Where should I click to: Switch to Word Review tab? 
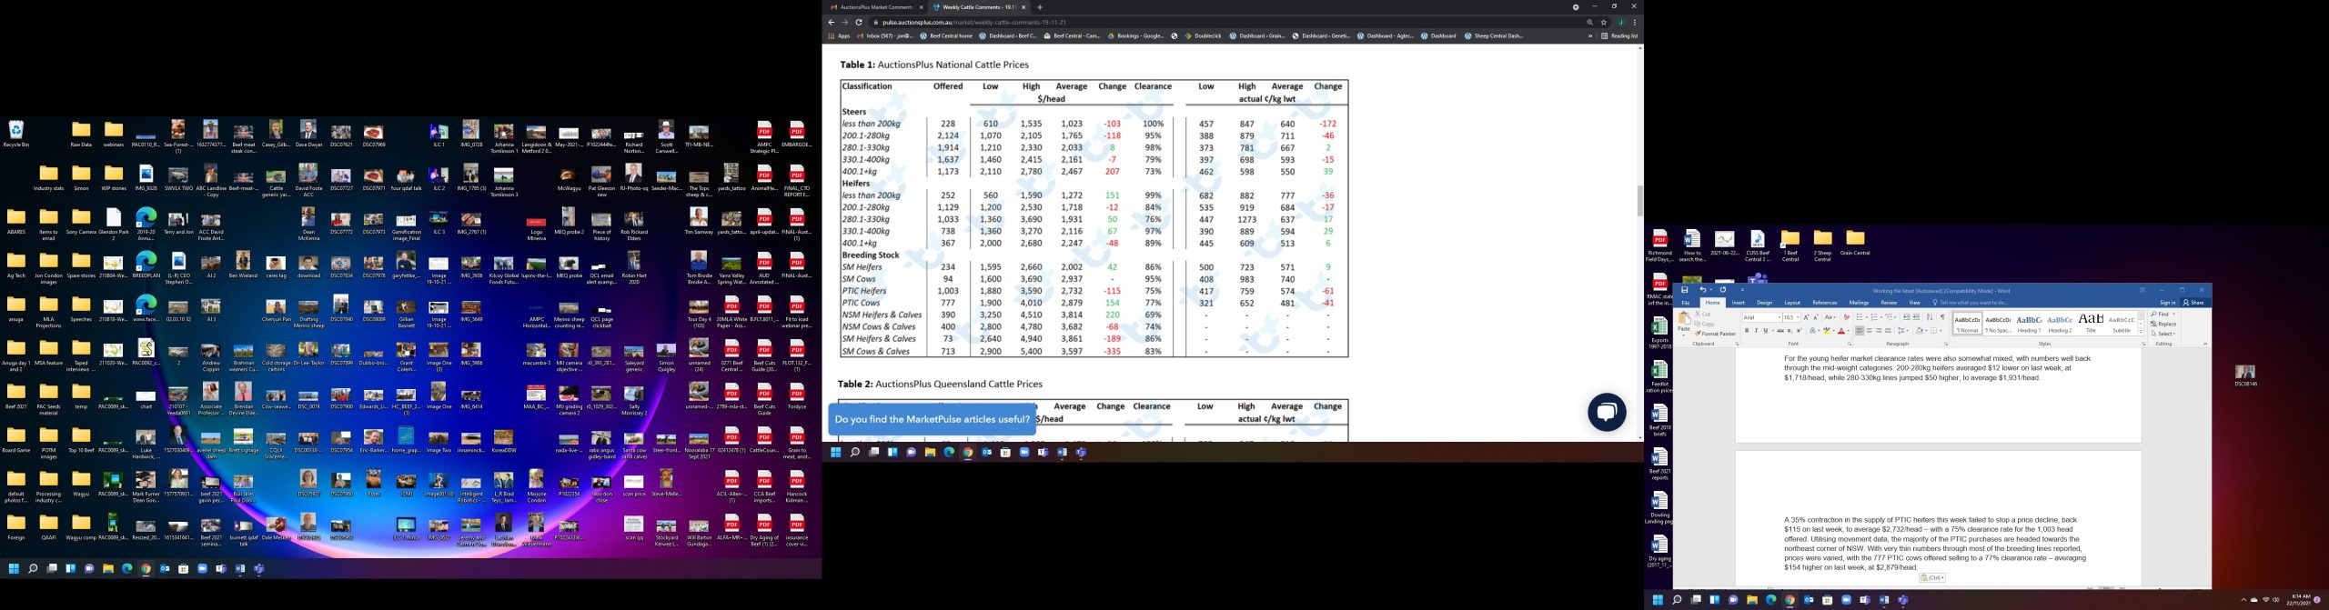(x=1889, y=303)
